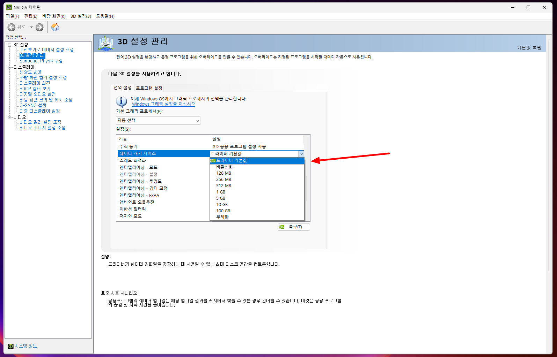Image resolution: width=557 pixels, height=357 pixels.
Task: Select 3D 설정 관리 in tree
Action: click(32, 55)
